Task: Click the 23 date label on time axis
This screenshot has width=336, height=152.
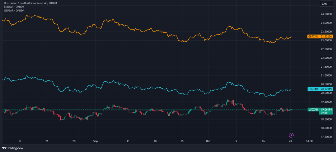Action: coord(290,141)
